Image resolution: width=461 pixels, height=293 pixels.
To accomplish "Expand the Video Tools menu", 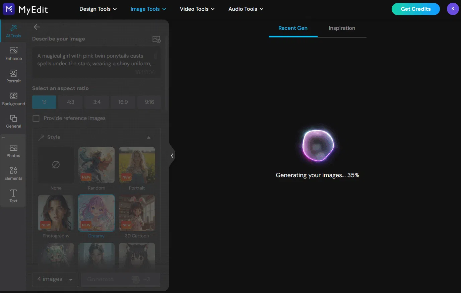I will pos(197,9).
